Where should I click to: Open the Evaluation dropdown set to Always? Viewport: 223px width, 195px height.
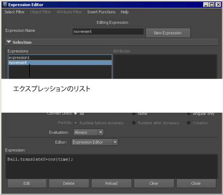(x=88, y=132)
